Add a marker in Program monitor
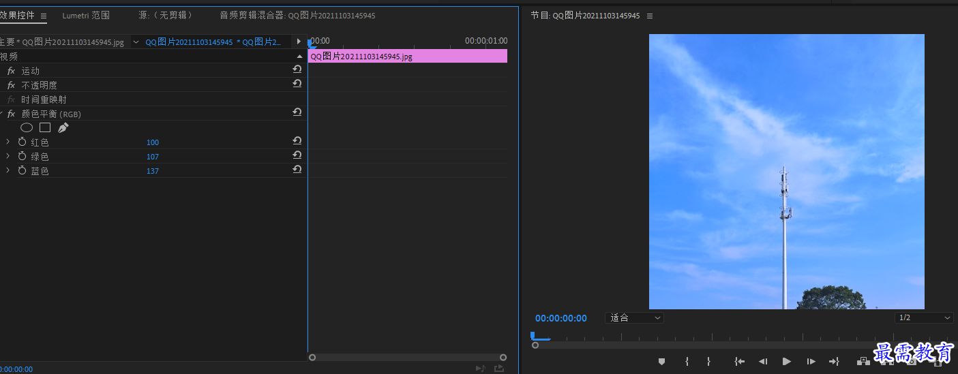Viewport: 958px width, 374px height. pyautogui.click(x=661, y=362)
